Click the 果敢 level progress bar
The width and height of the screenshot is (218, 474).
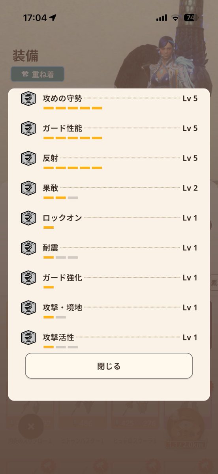60,197
